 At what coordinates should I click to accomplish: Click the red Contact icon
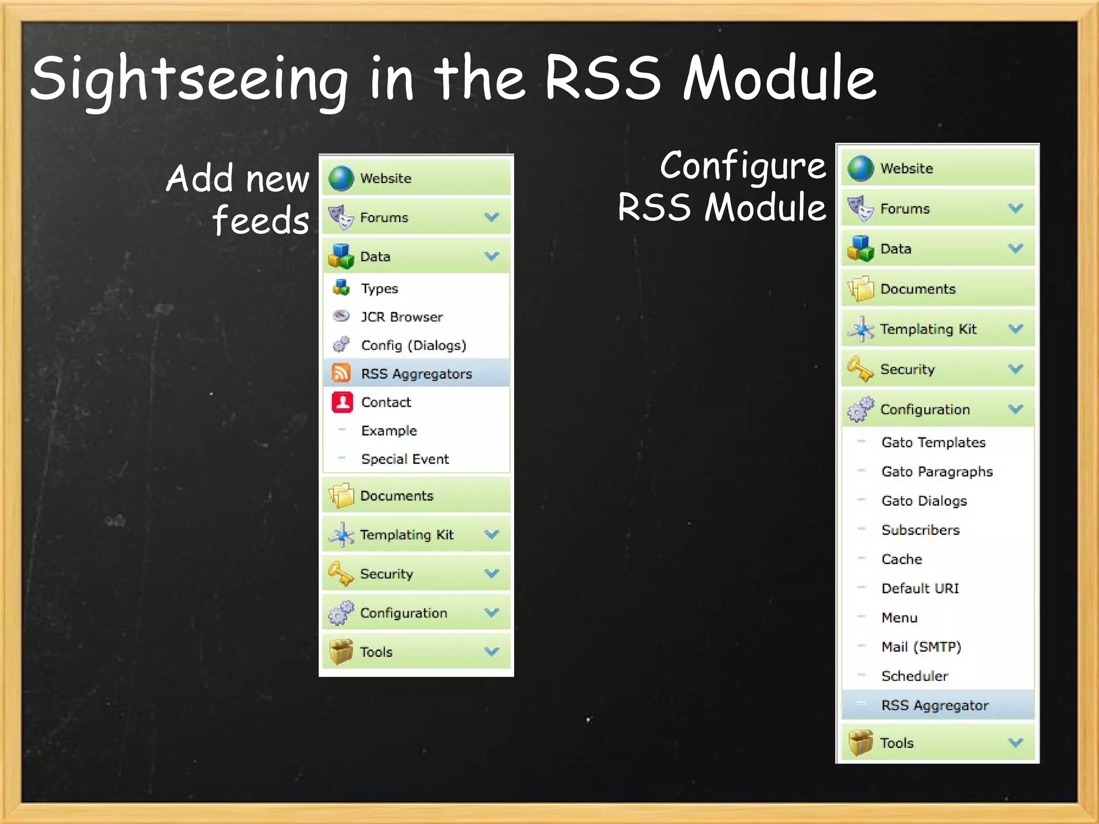[342, 402]
